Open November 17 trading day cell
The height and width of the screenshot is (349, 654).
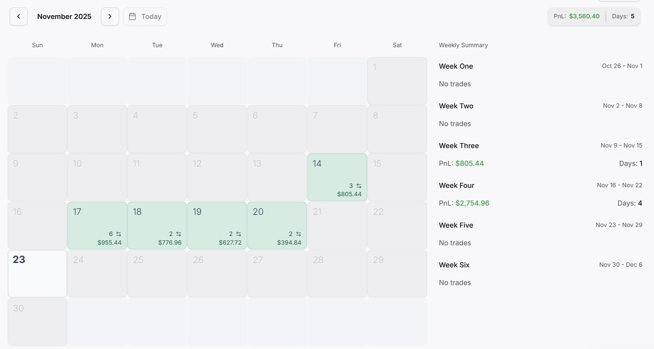[98, 226]
